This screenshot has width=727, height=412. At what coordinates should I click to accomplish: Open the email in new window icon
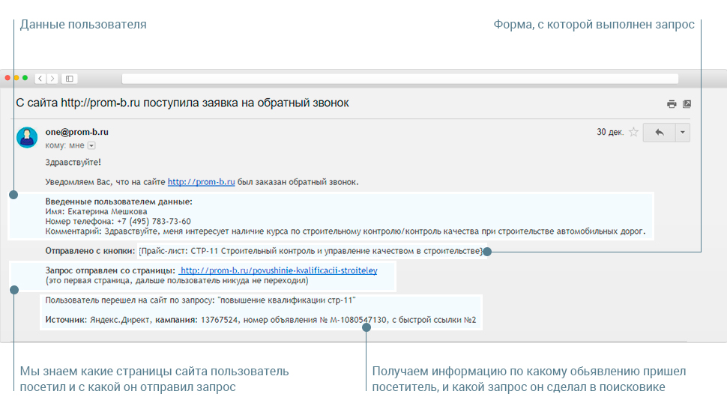point(687,104)
